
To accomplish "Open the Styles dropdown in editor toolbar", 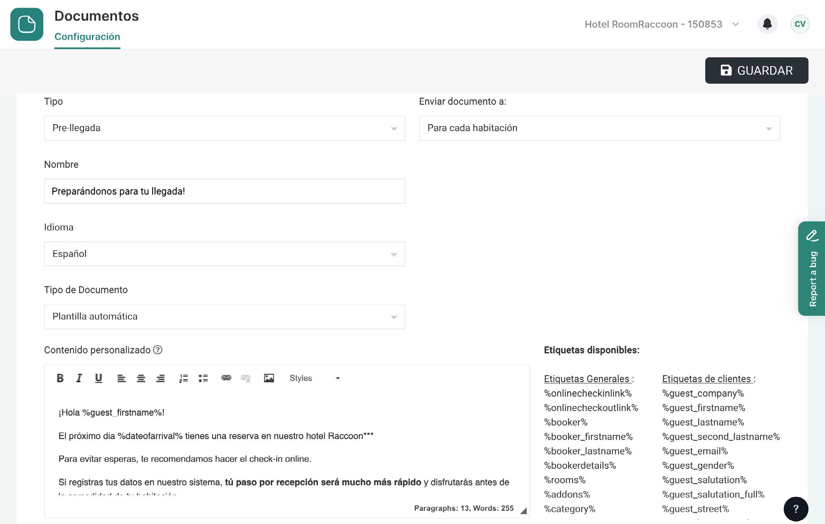I will tap(314, 378).
